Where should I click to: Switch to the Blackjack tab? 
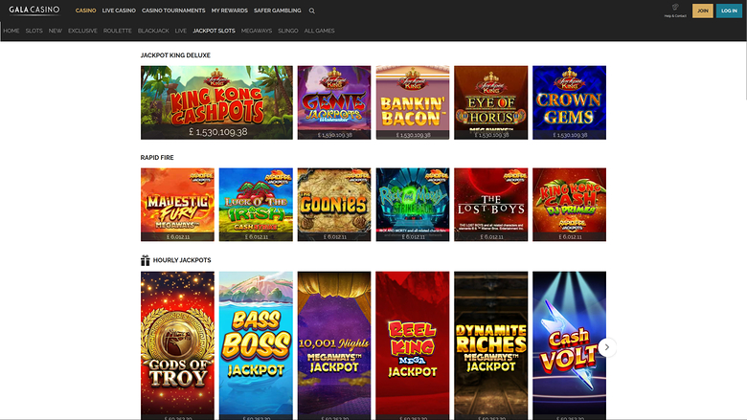[x=153, y=31]
